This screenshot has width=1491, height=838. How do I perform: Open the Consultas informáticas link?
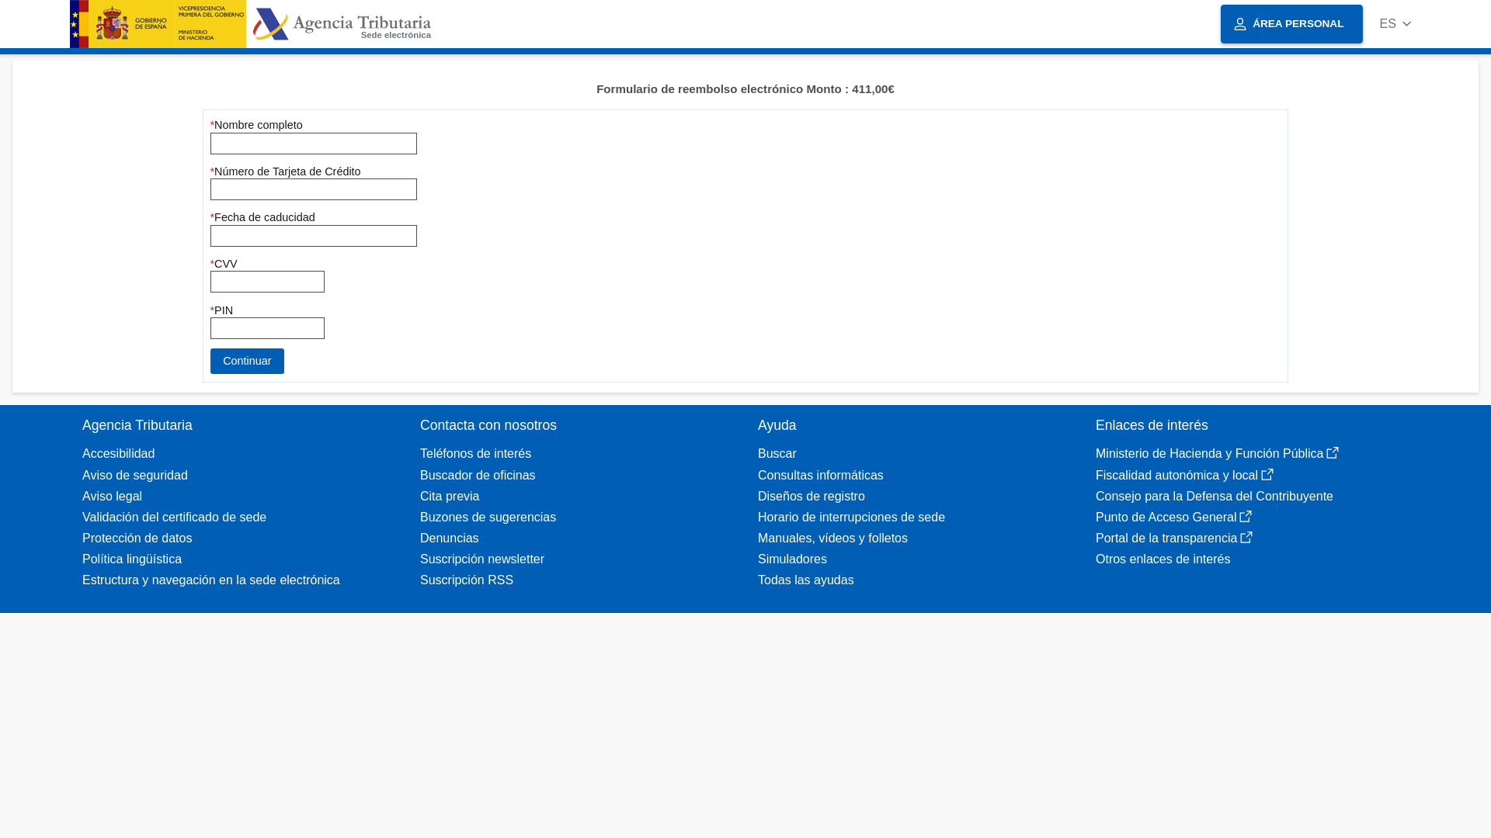point(821,475)
